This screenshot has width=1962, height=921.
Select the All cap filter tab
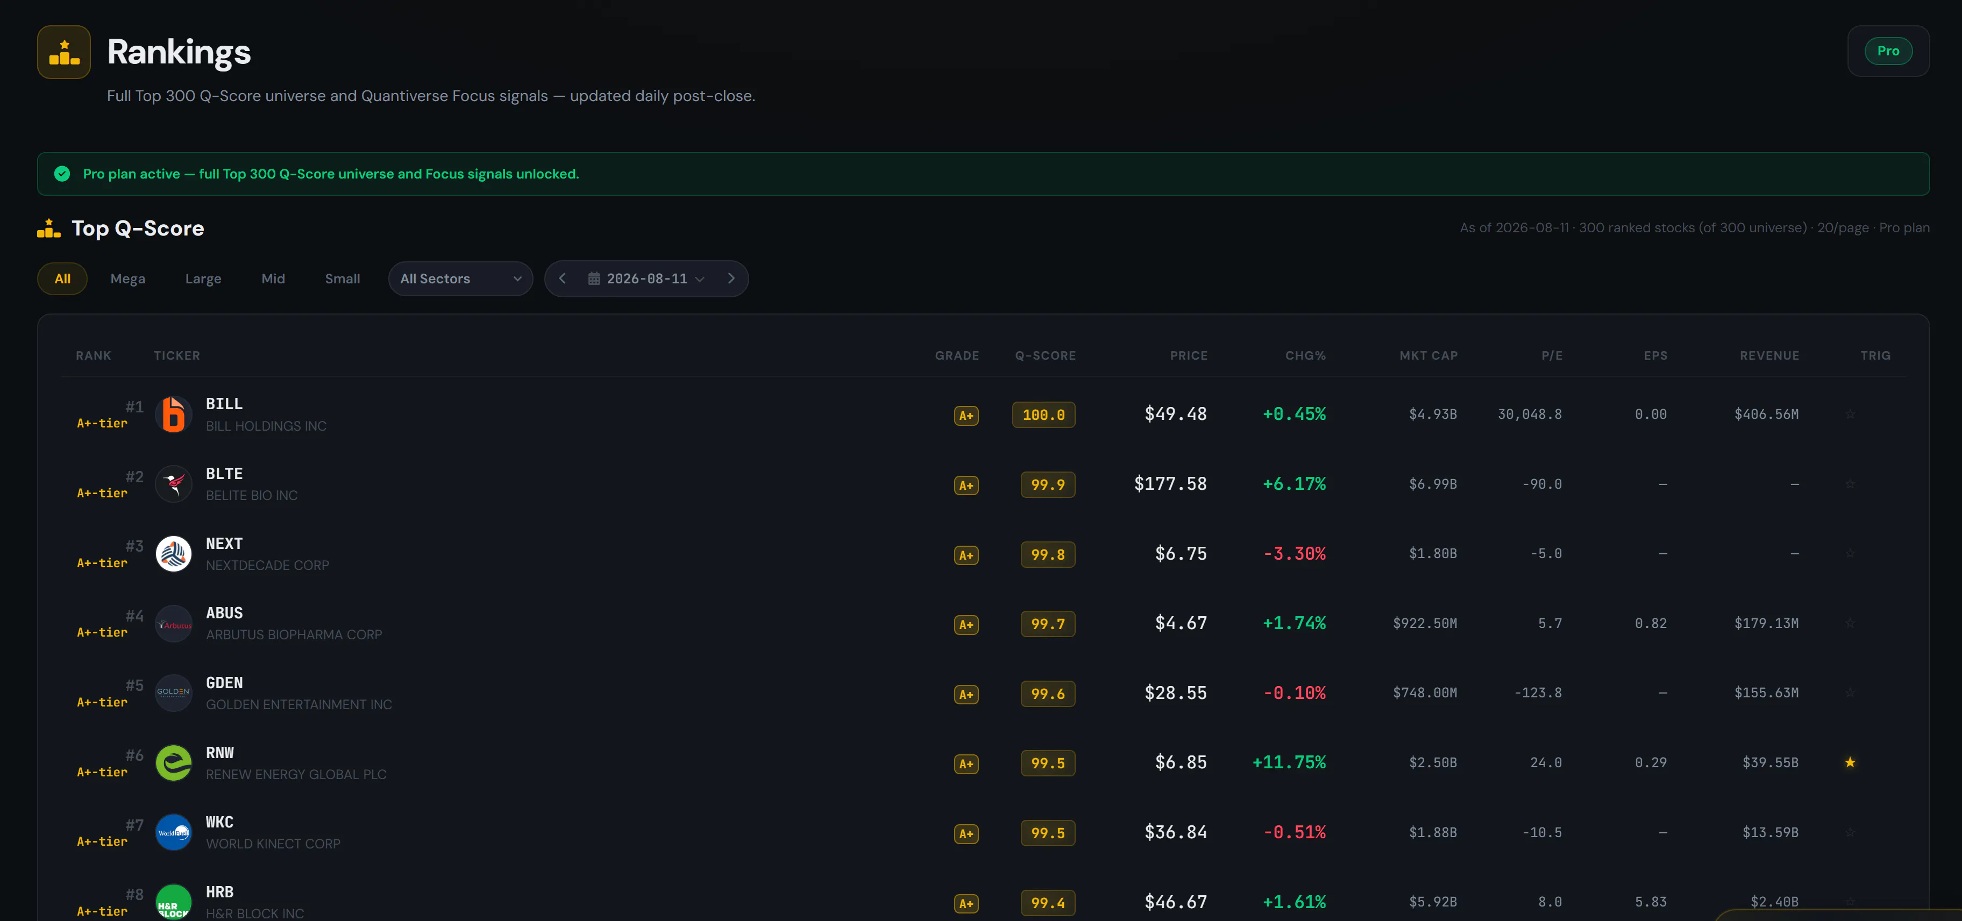[62, 279]
